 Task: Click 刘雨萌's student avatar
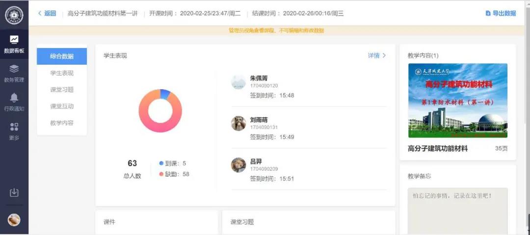[x=238, y=123]
